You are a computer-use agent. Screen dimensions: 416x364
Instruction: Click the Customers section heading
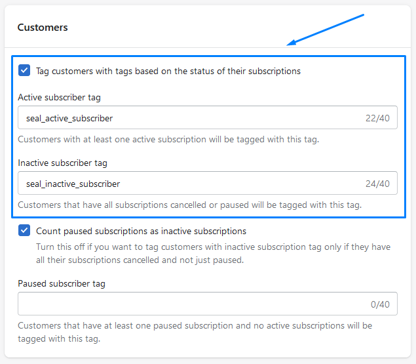(x=43, y=28)
